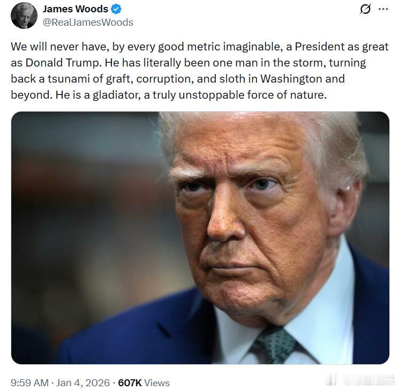399x390 pixels.
Task: Click the Grok slashed-circle icon
Action: click(x=365, y=9)
